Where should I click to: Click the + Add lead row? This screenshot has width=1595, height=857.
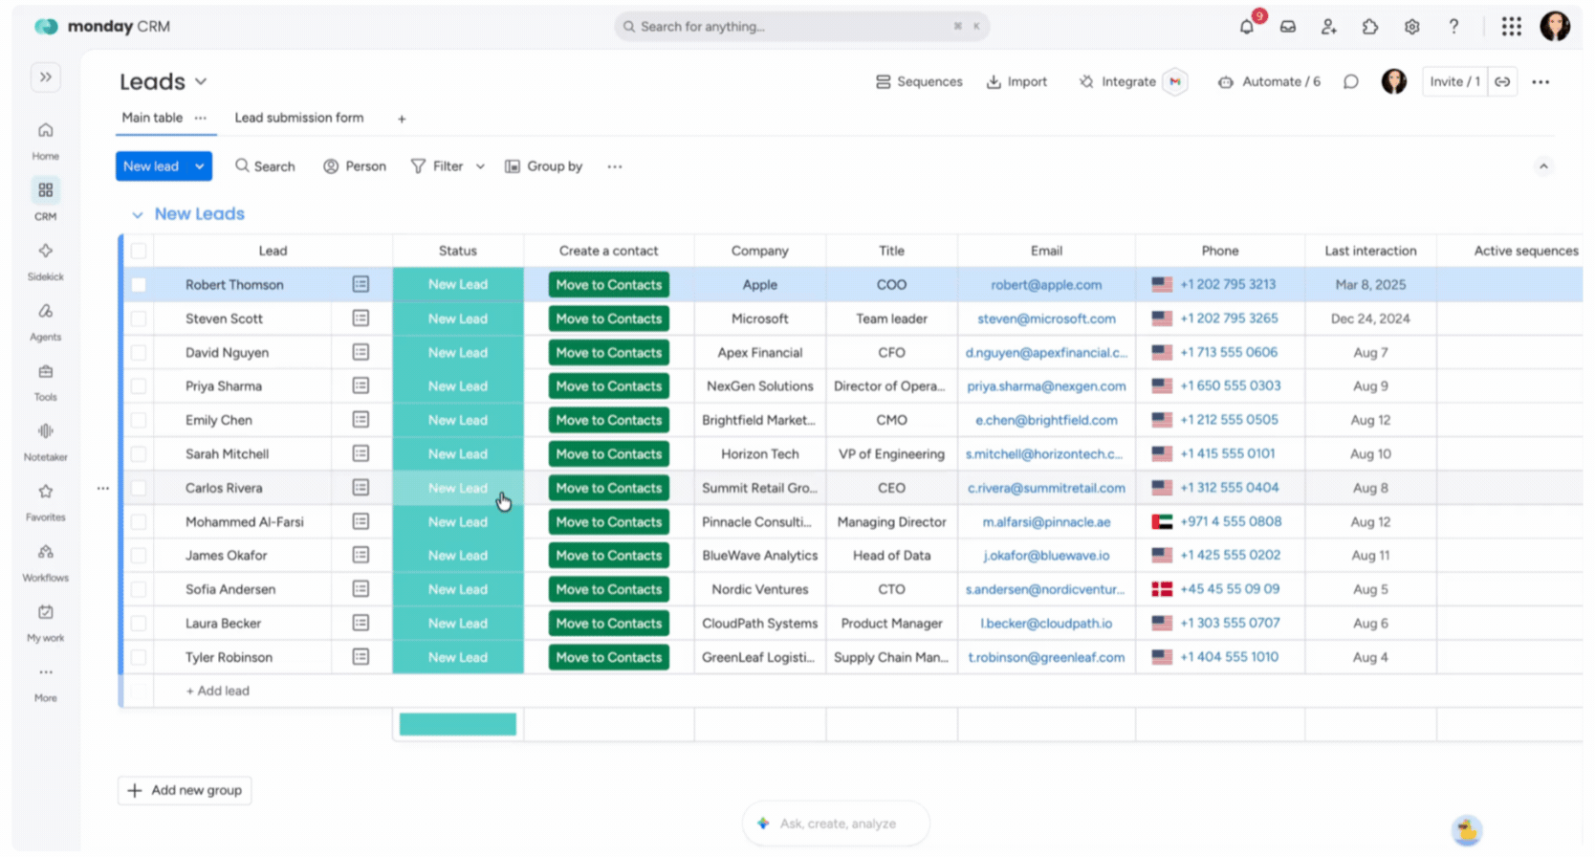pyautogui.click(x=217, y=691)
